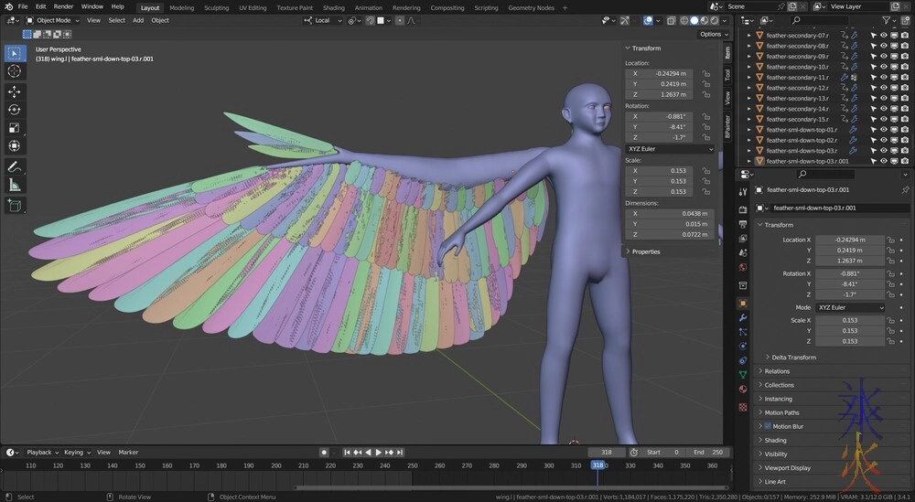Open the Keying popover in timeline
915x502 pixels.
(x=75, y=452)
